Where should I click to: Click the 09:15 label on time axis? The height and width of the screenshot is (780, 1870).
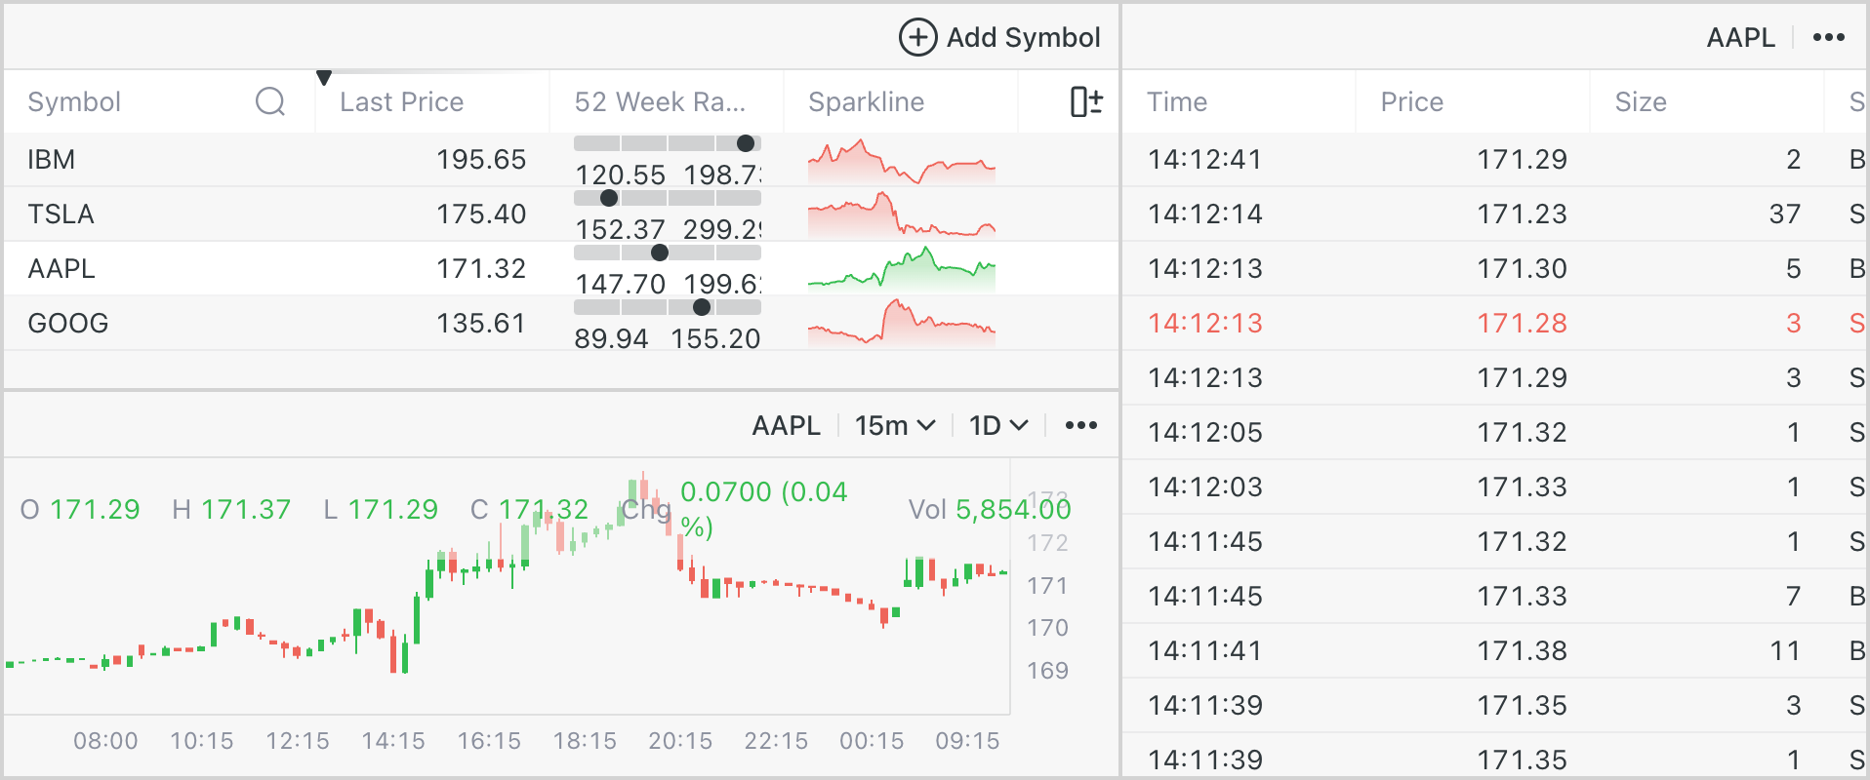point(967,741)
